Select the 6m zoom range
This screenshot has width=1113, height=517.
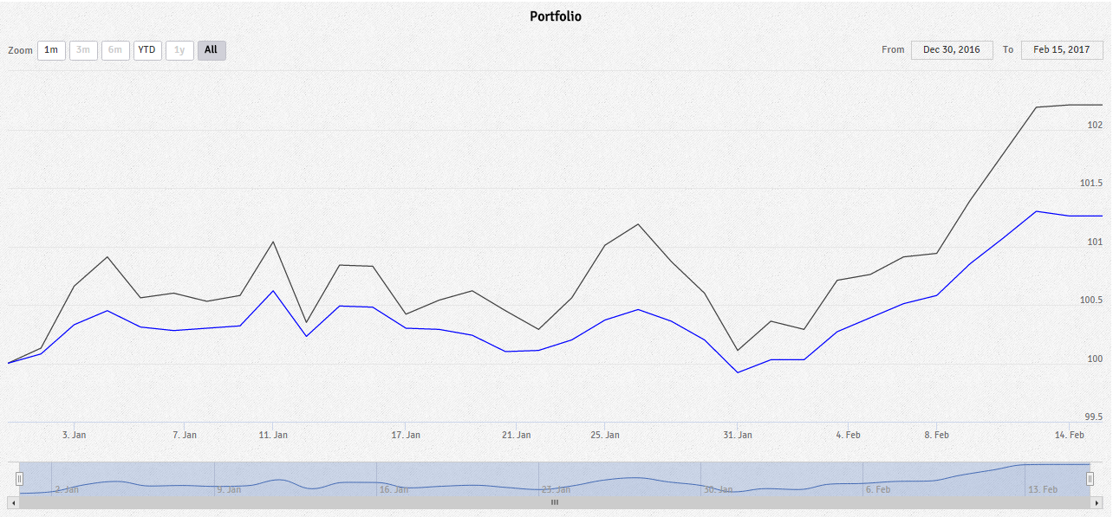pyautogui.click(x=115, y=50)
